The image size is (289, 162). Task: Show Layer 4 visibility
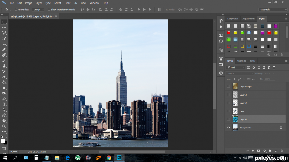[x=228, y=119]
